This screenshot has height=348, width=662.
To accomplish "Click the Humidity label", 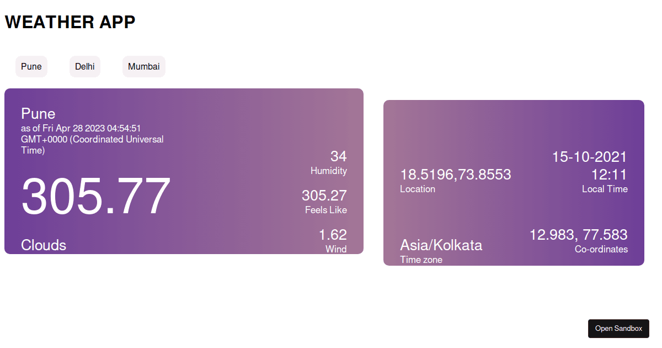I will pyautogui.click(x=329, y=171).
